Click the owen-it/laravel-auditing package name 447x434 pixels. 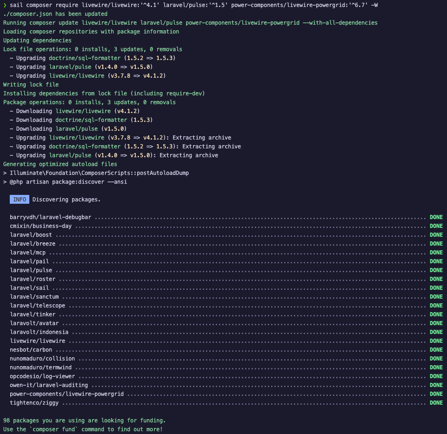(x=49, y=385)
